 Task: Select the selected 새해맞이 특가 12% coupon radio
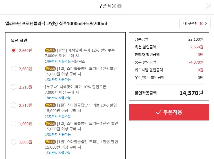(x=14, y=50)
